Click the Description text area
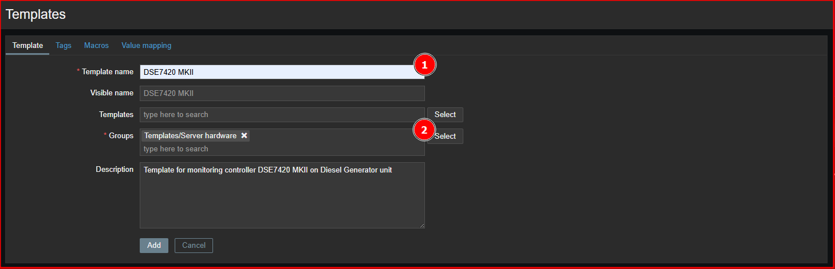This screenshot has width=835, height=269. [x=282, y=195]
